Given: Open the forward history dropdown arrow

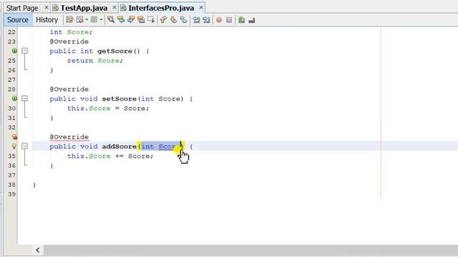Looking at the screenshot, I should point(101,20).
